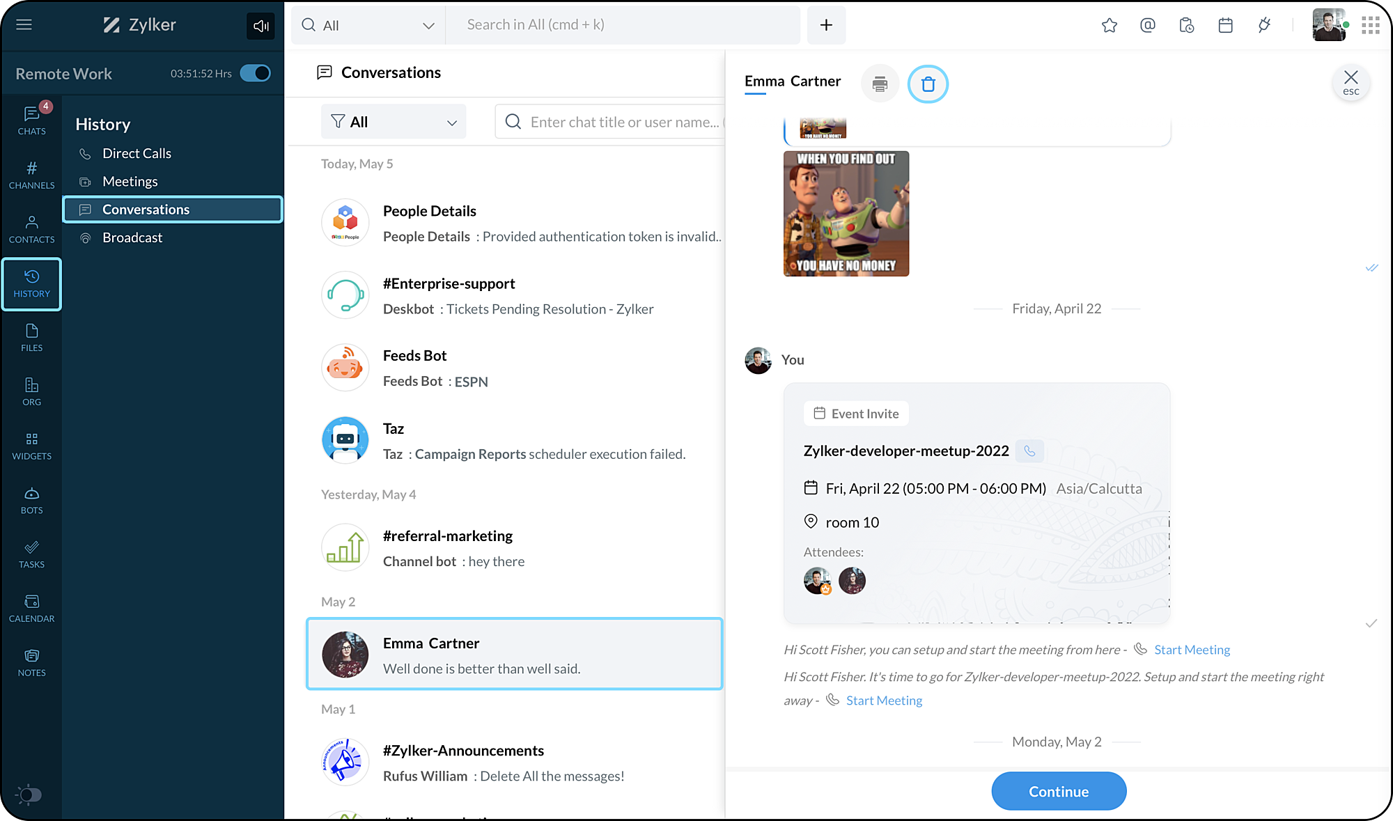Open Widgets from the left sidebar
1393x821 pixels.
pyautogui.click(x=31, y=446)
